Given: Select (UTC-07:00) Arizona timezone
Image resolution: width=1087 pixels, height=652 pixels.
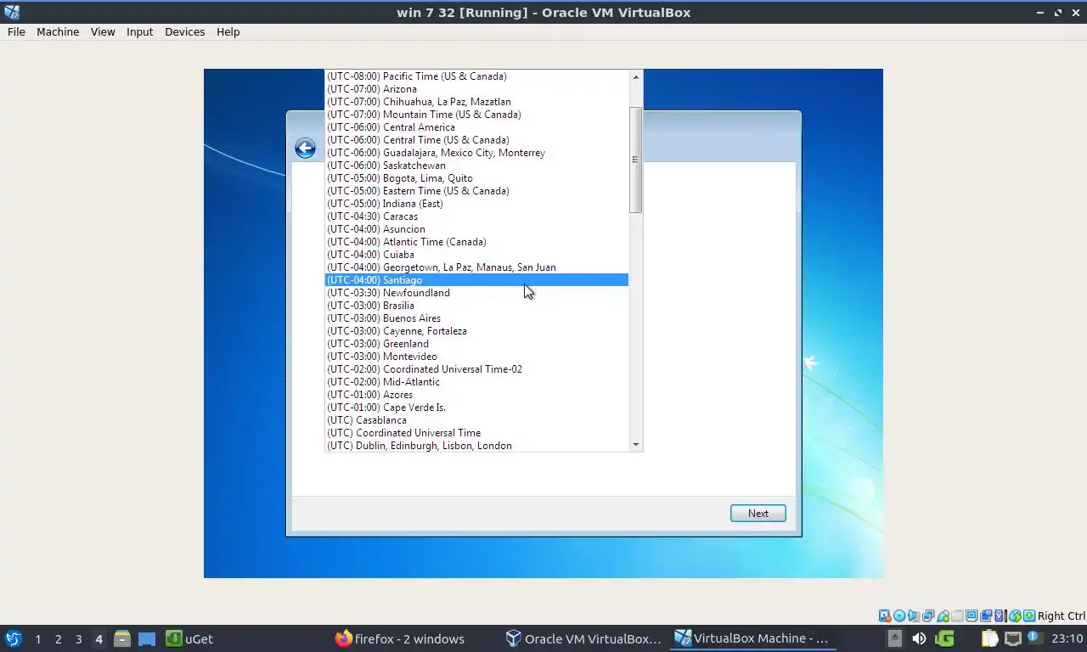Looking at the screenshot, I should 476,89.
